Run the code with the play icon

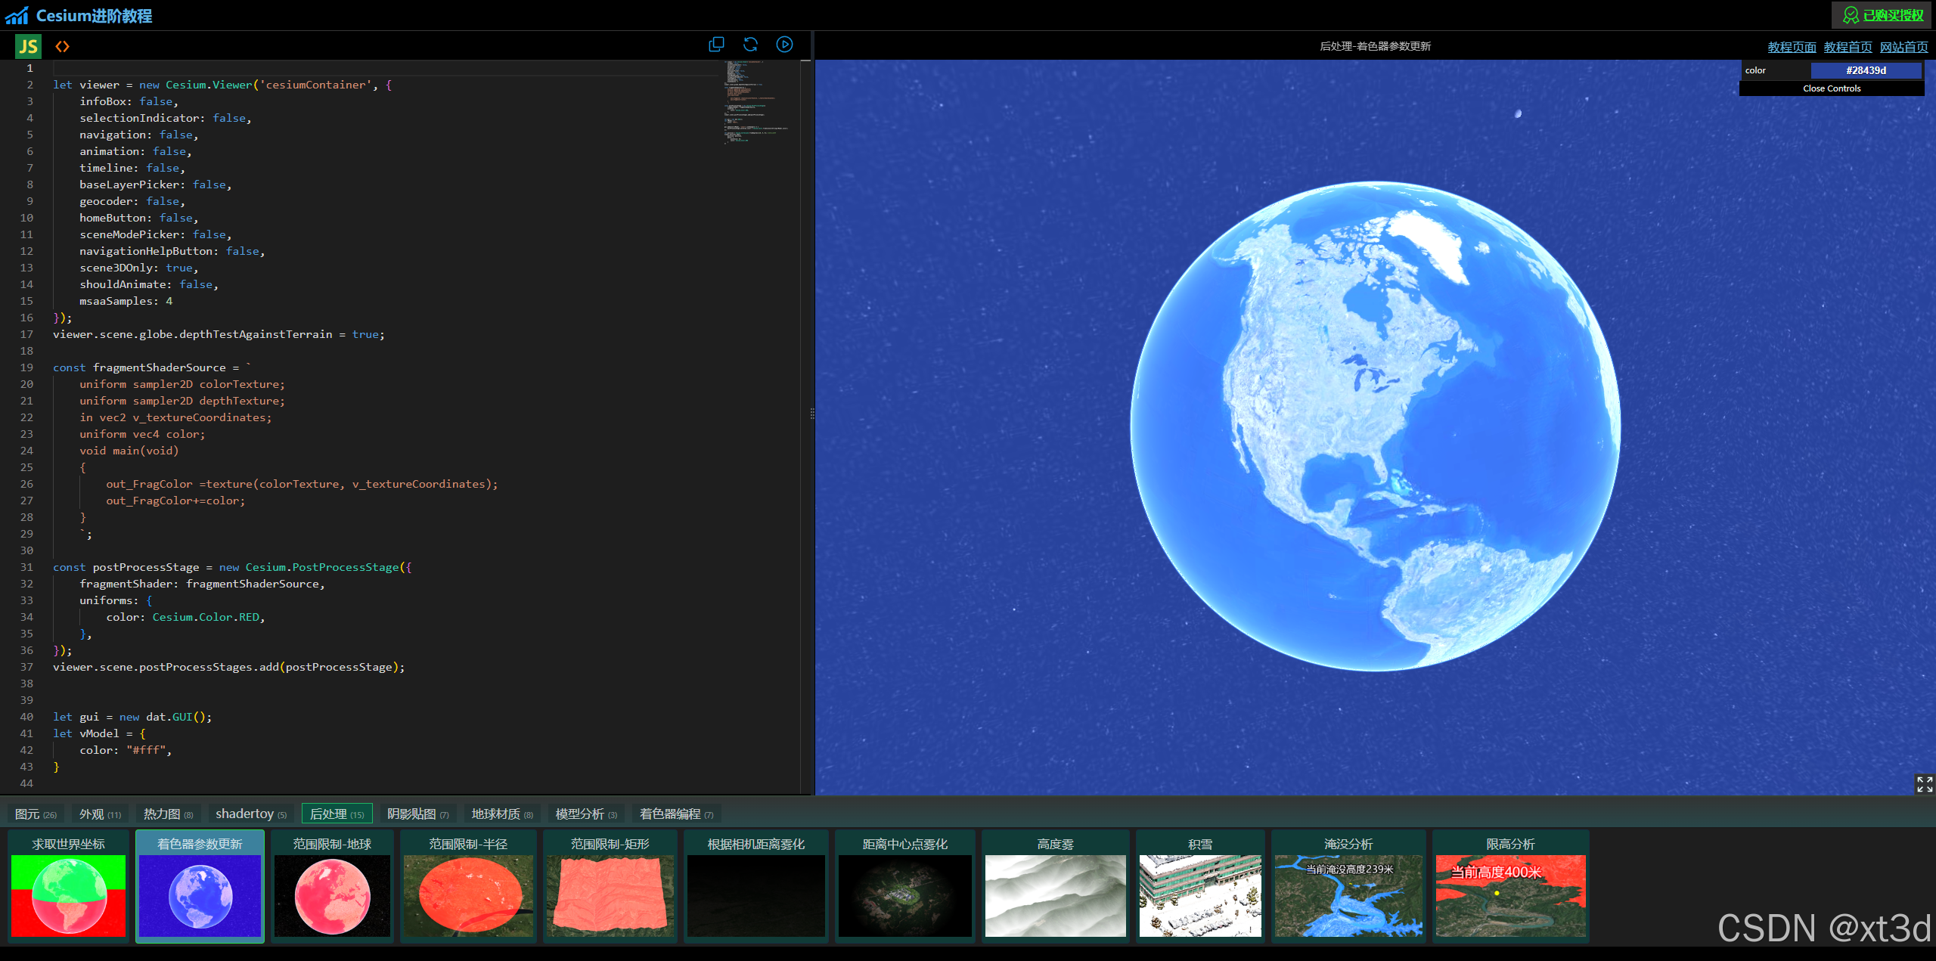tap(785, 45)
